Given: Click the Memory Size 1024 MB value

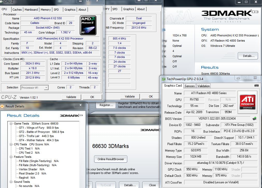Looking at the screenshot, I should (x=196, y=157).
